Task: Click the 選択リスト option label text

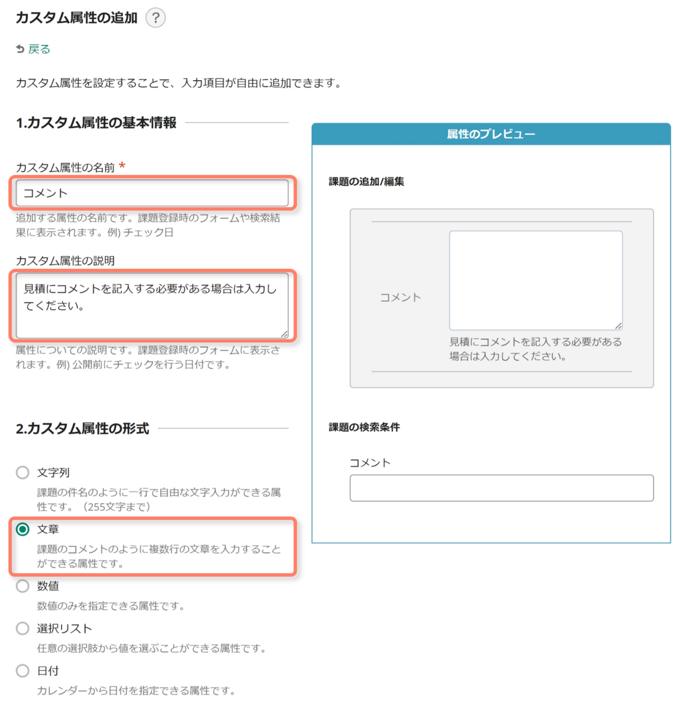Action: click(x=64, y=628)
